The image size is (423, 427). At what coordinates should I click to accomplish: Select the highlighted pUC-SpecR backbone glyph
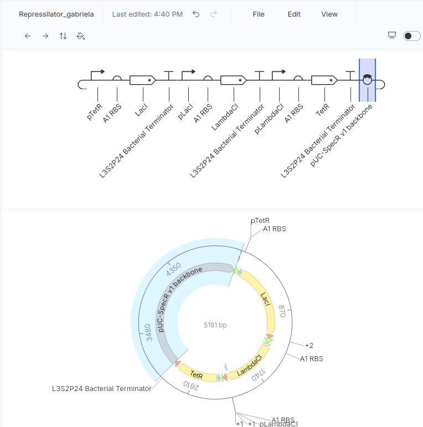tap(368, 80)
